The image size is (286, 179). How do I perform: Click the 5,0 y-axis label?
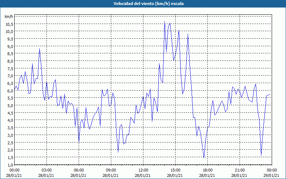[10, 106]
